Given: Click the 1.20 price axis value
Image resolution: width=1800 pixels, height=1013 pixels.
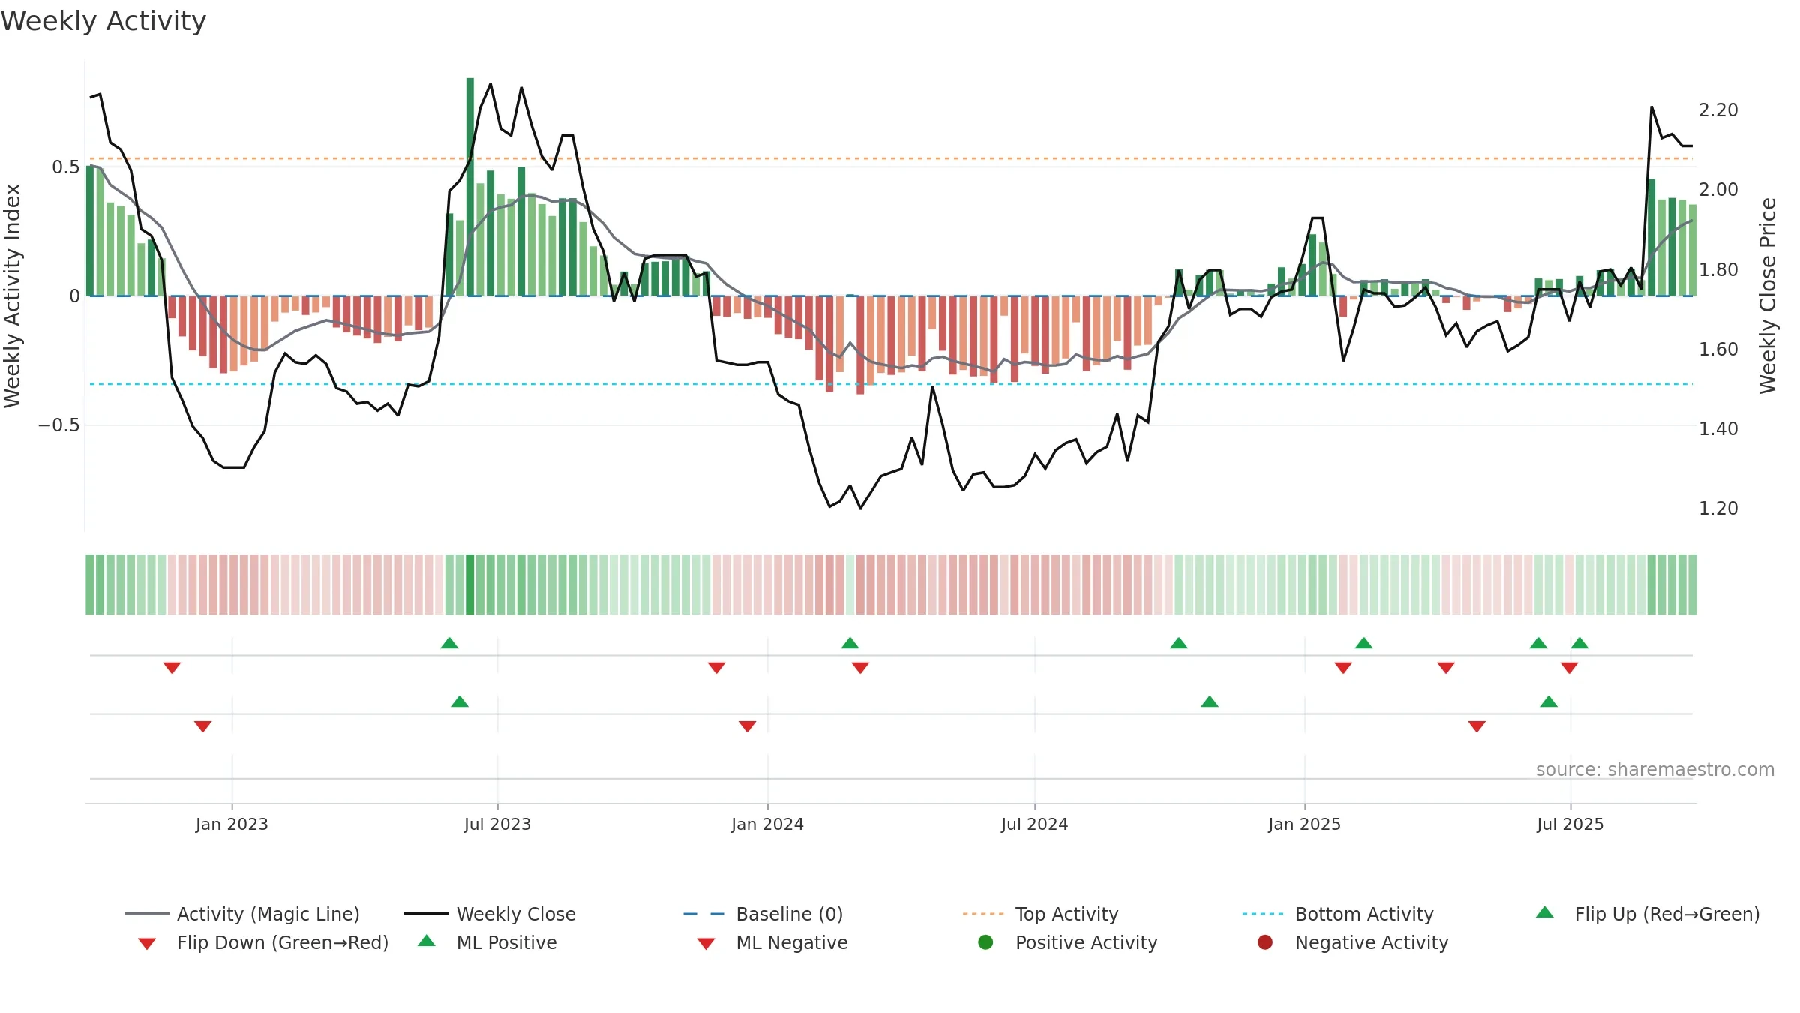Looking at the screenshot, I should click(x=1718, y=509).
